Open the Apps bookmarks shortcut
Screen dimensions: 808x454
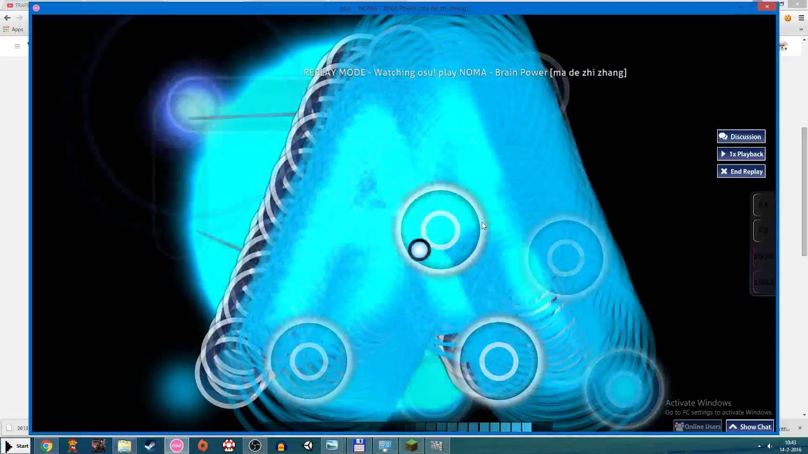[13, 30]
